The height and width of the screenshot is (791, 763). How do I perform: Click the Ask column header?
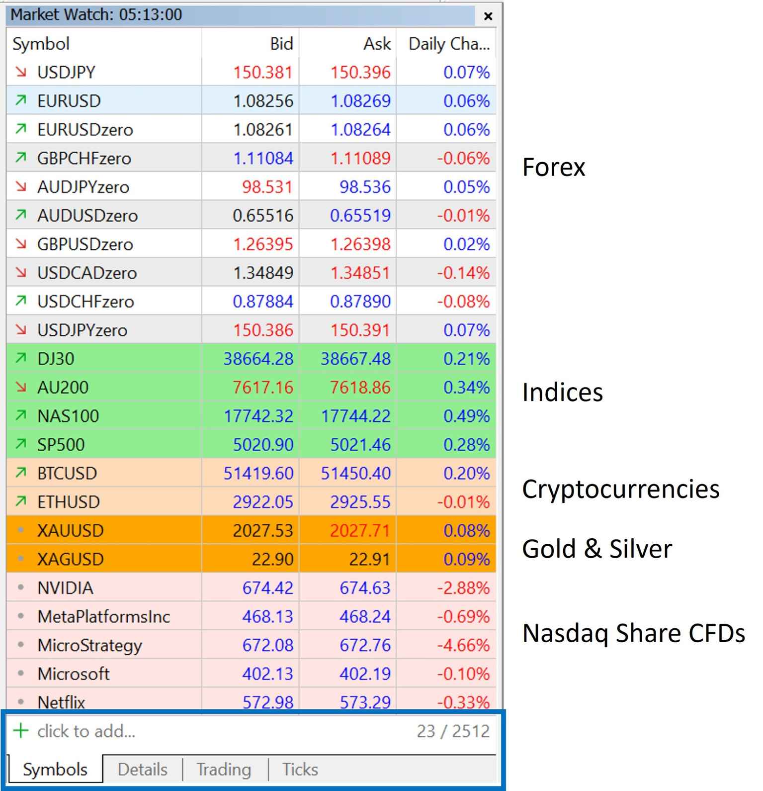point(377,44)
